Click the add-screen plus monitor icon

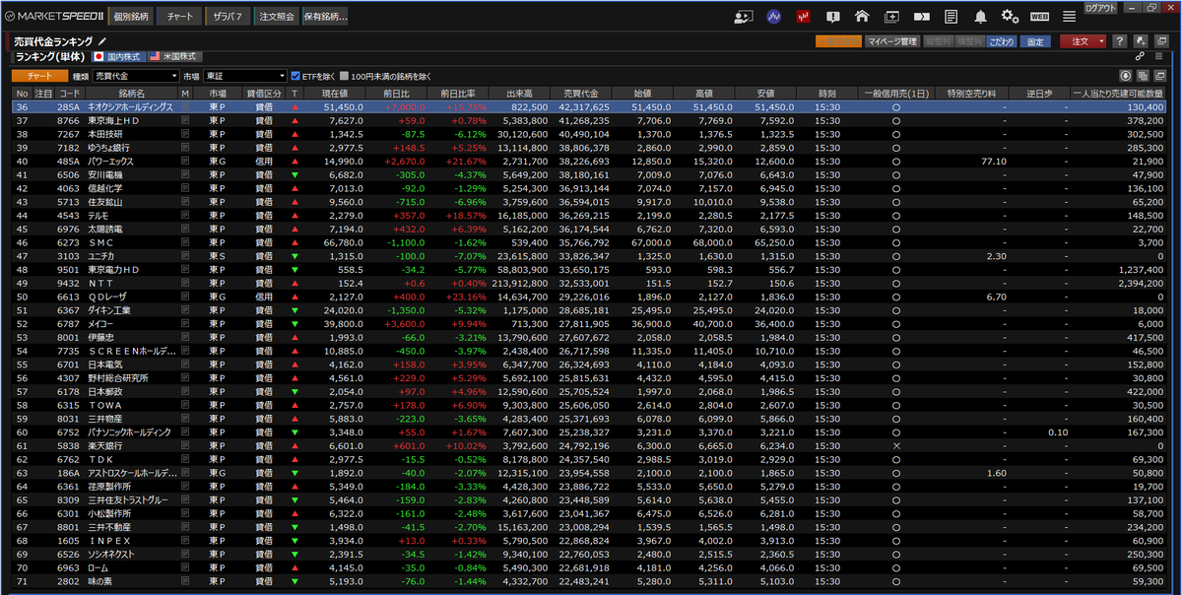[891, 17]
